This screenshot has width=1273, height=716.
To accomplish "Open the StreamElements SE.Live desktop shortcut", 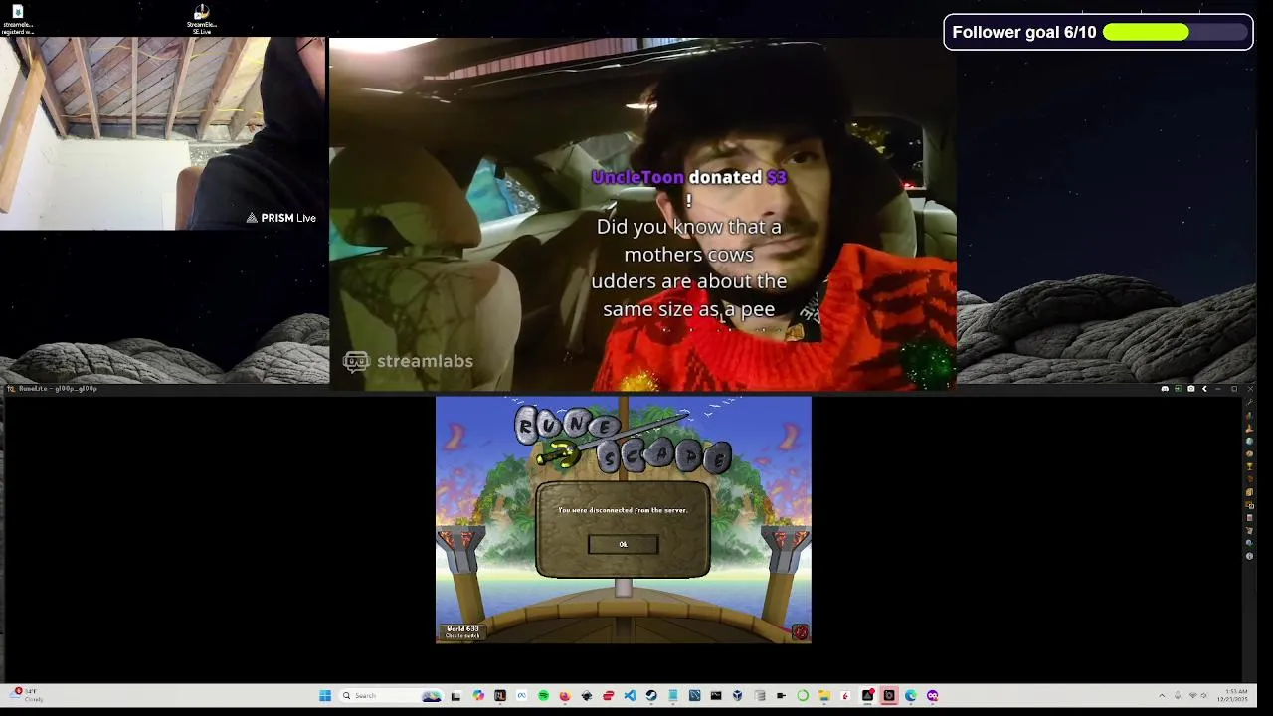I will click(201, 19).
